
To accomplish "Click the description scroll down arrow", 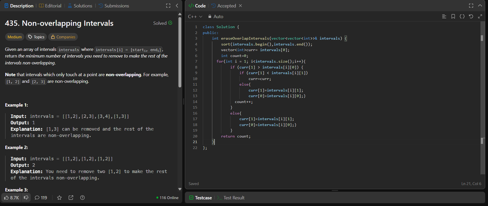I will [x=180, y=189].
